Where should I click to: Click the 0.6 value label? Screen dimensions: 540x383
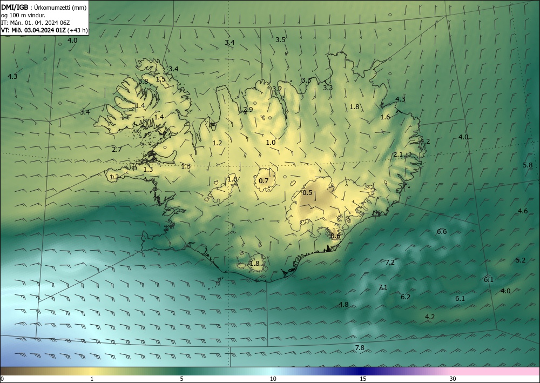[335, 236]
